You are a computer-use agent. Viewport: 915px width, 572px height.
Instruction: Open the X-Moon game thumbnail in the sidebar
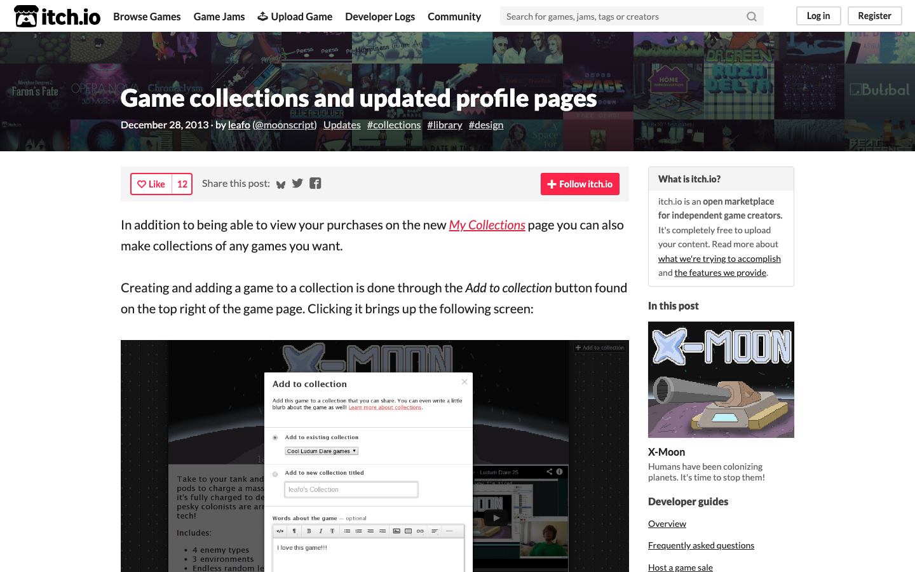pyautogui.click(x=721, y=379)
